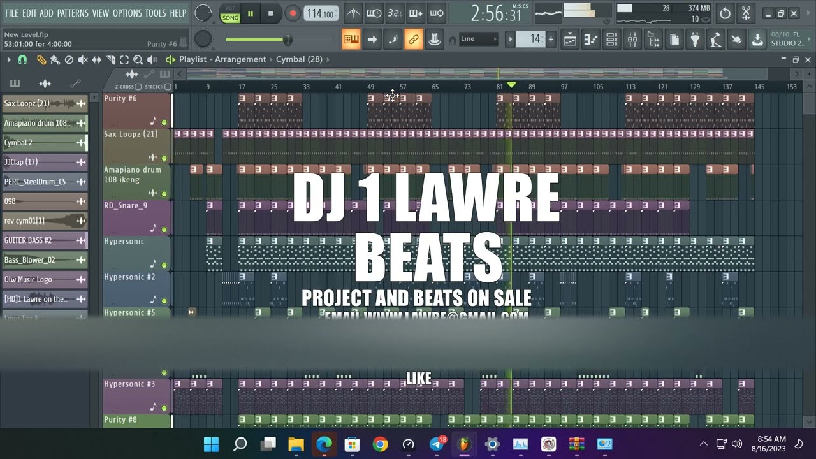The image size is (816, 459).
Task: Open the PATTERNS menu
Action: (73, 13)
